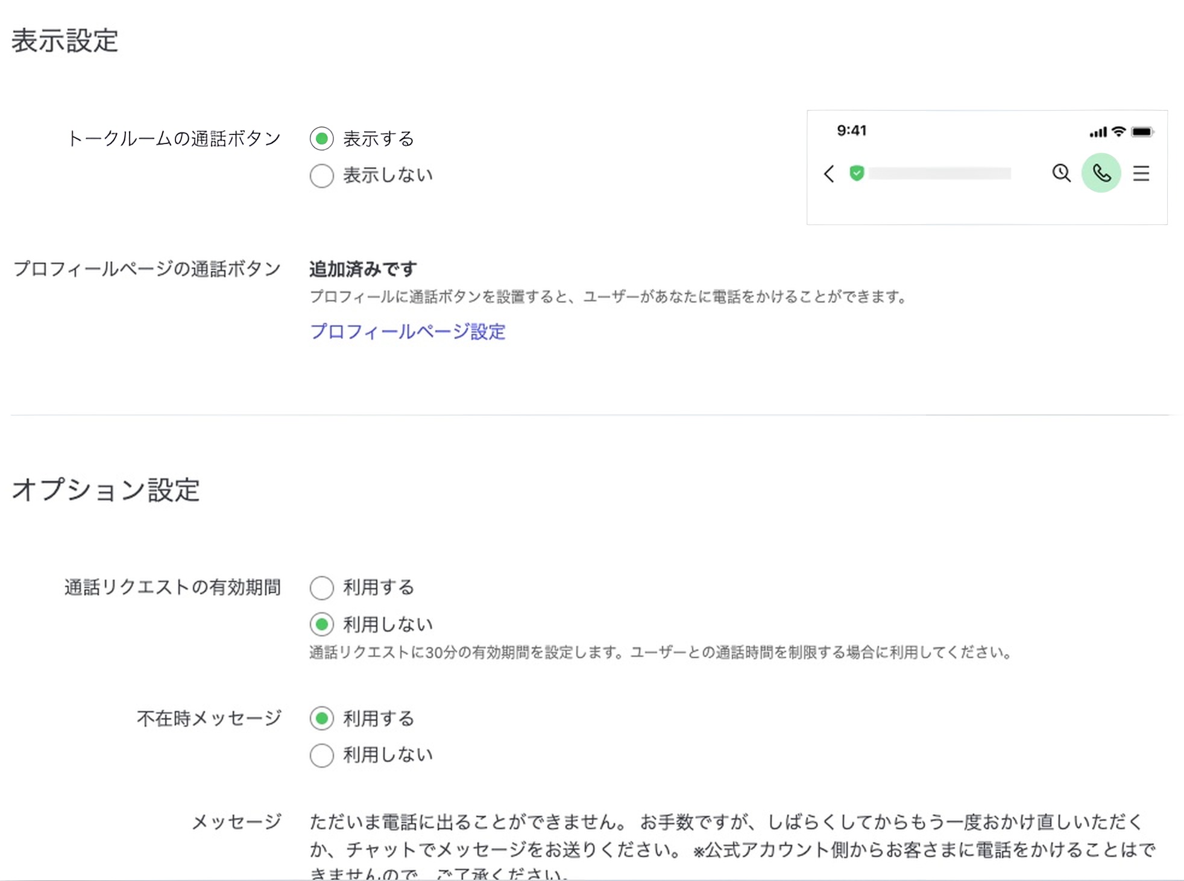Click the signal strength bars in the preview

(x=1098, y=132)
